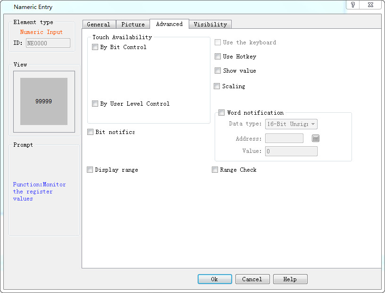This screenshot has width=385, height=293.
Task: Click the Value input field
Action: (291, 151)
